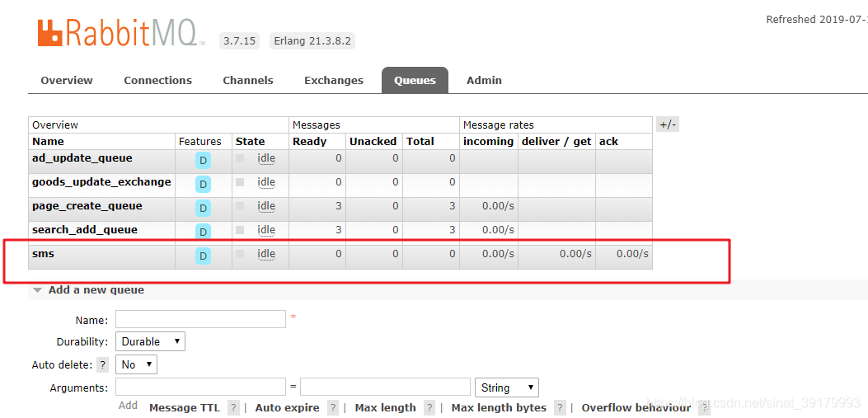Image resolution: width=868 pixels, height=418 pixels.
Task: Add the Overflow behaviour argument
Action: click(636, 407)
